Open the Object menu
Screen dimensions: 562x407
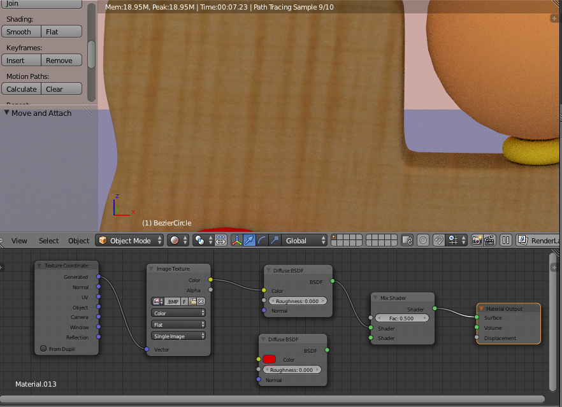tap(78, 241)
